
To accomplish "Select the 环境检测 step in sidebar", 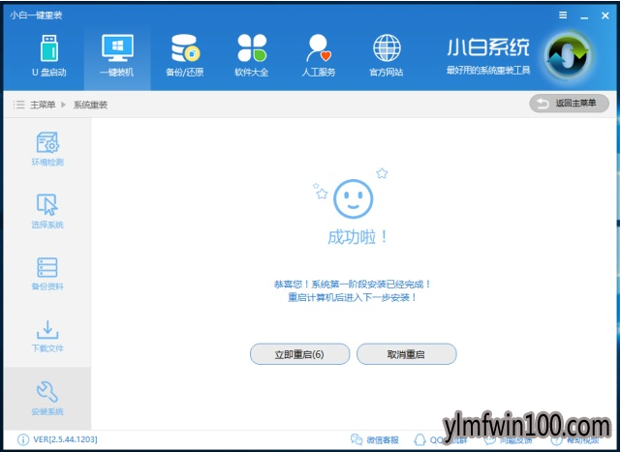I will [x=47, y=149].
